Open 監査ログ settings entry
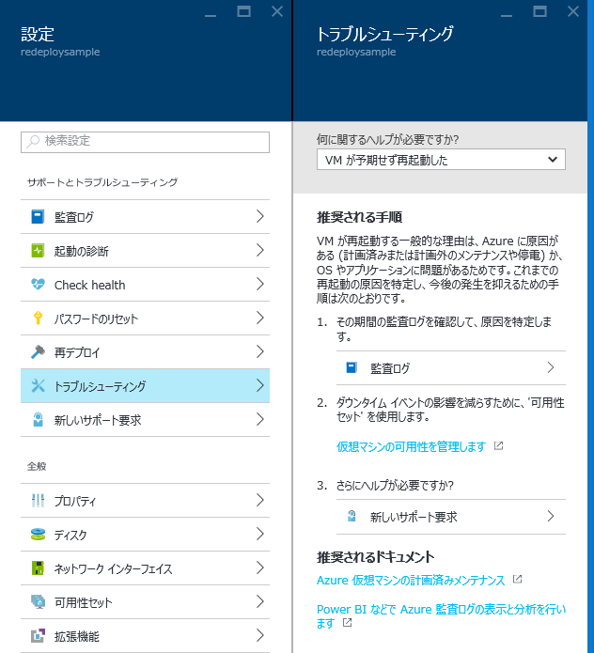The height and width of the screenshot is (653, 594). [145, 216]
